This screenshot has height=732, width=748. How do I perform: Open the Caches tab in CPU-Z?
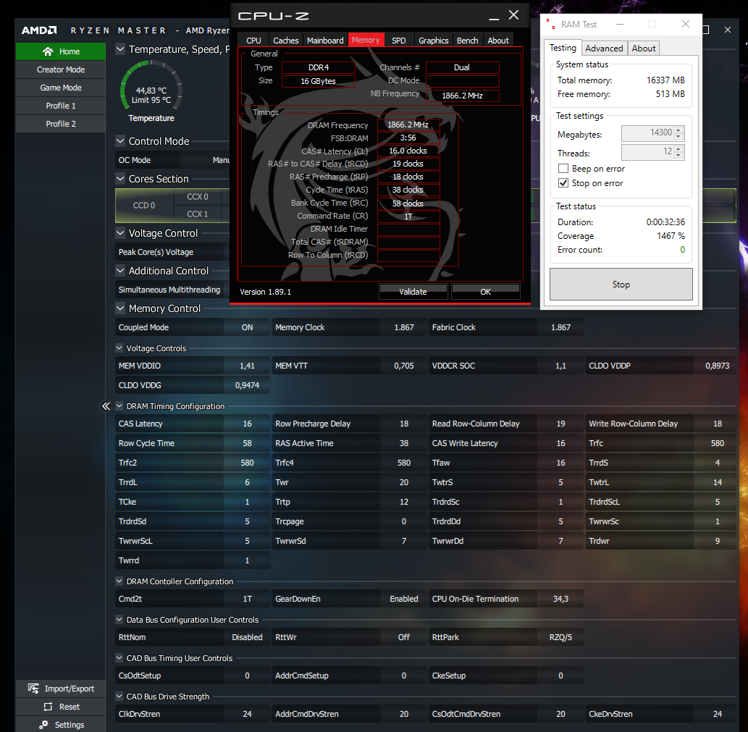click(286, 41)
